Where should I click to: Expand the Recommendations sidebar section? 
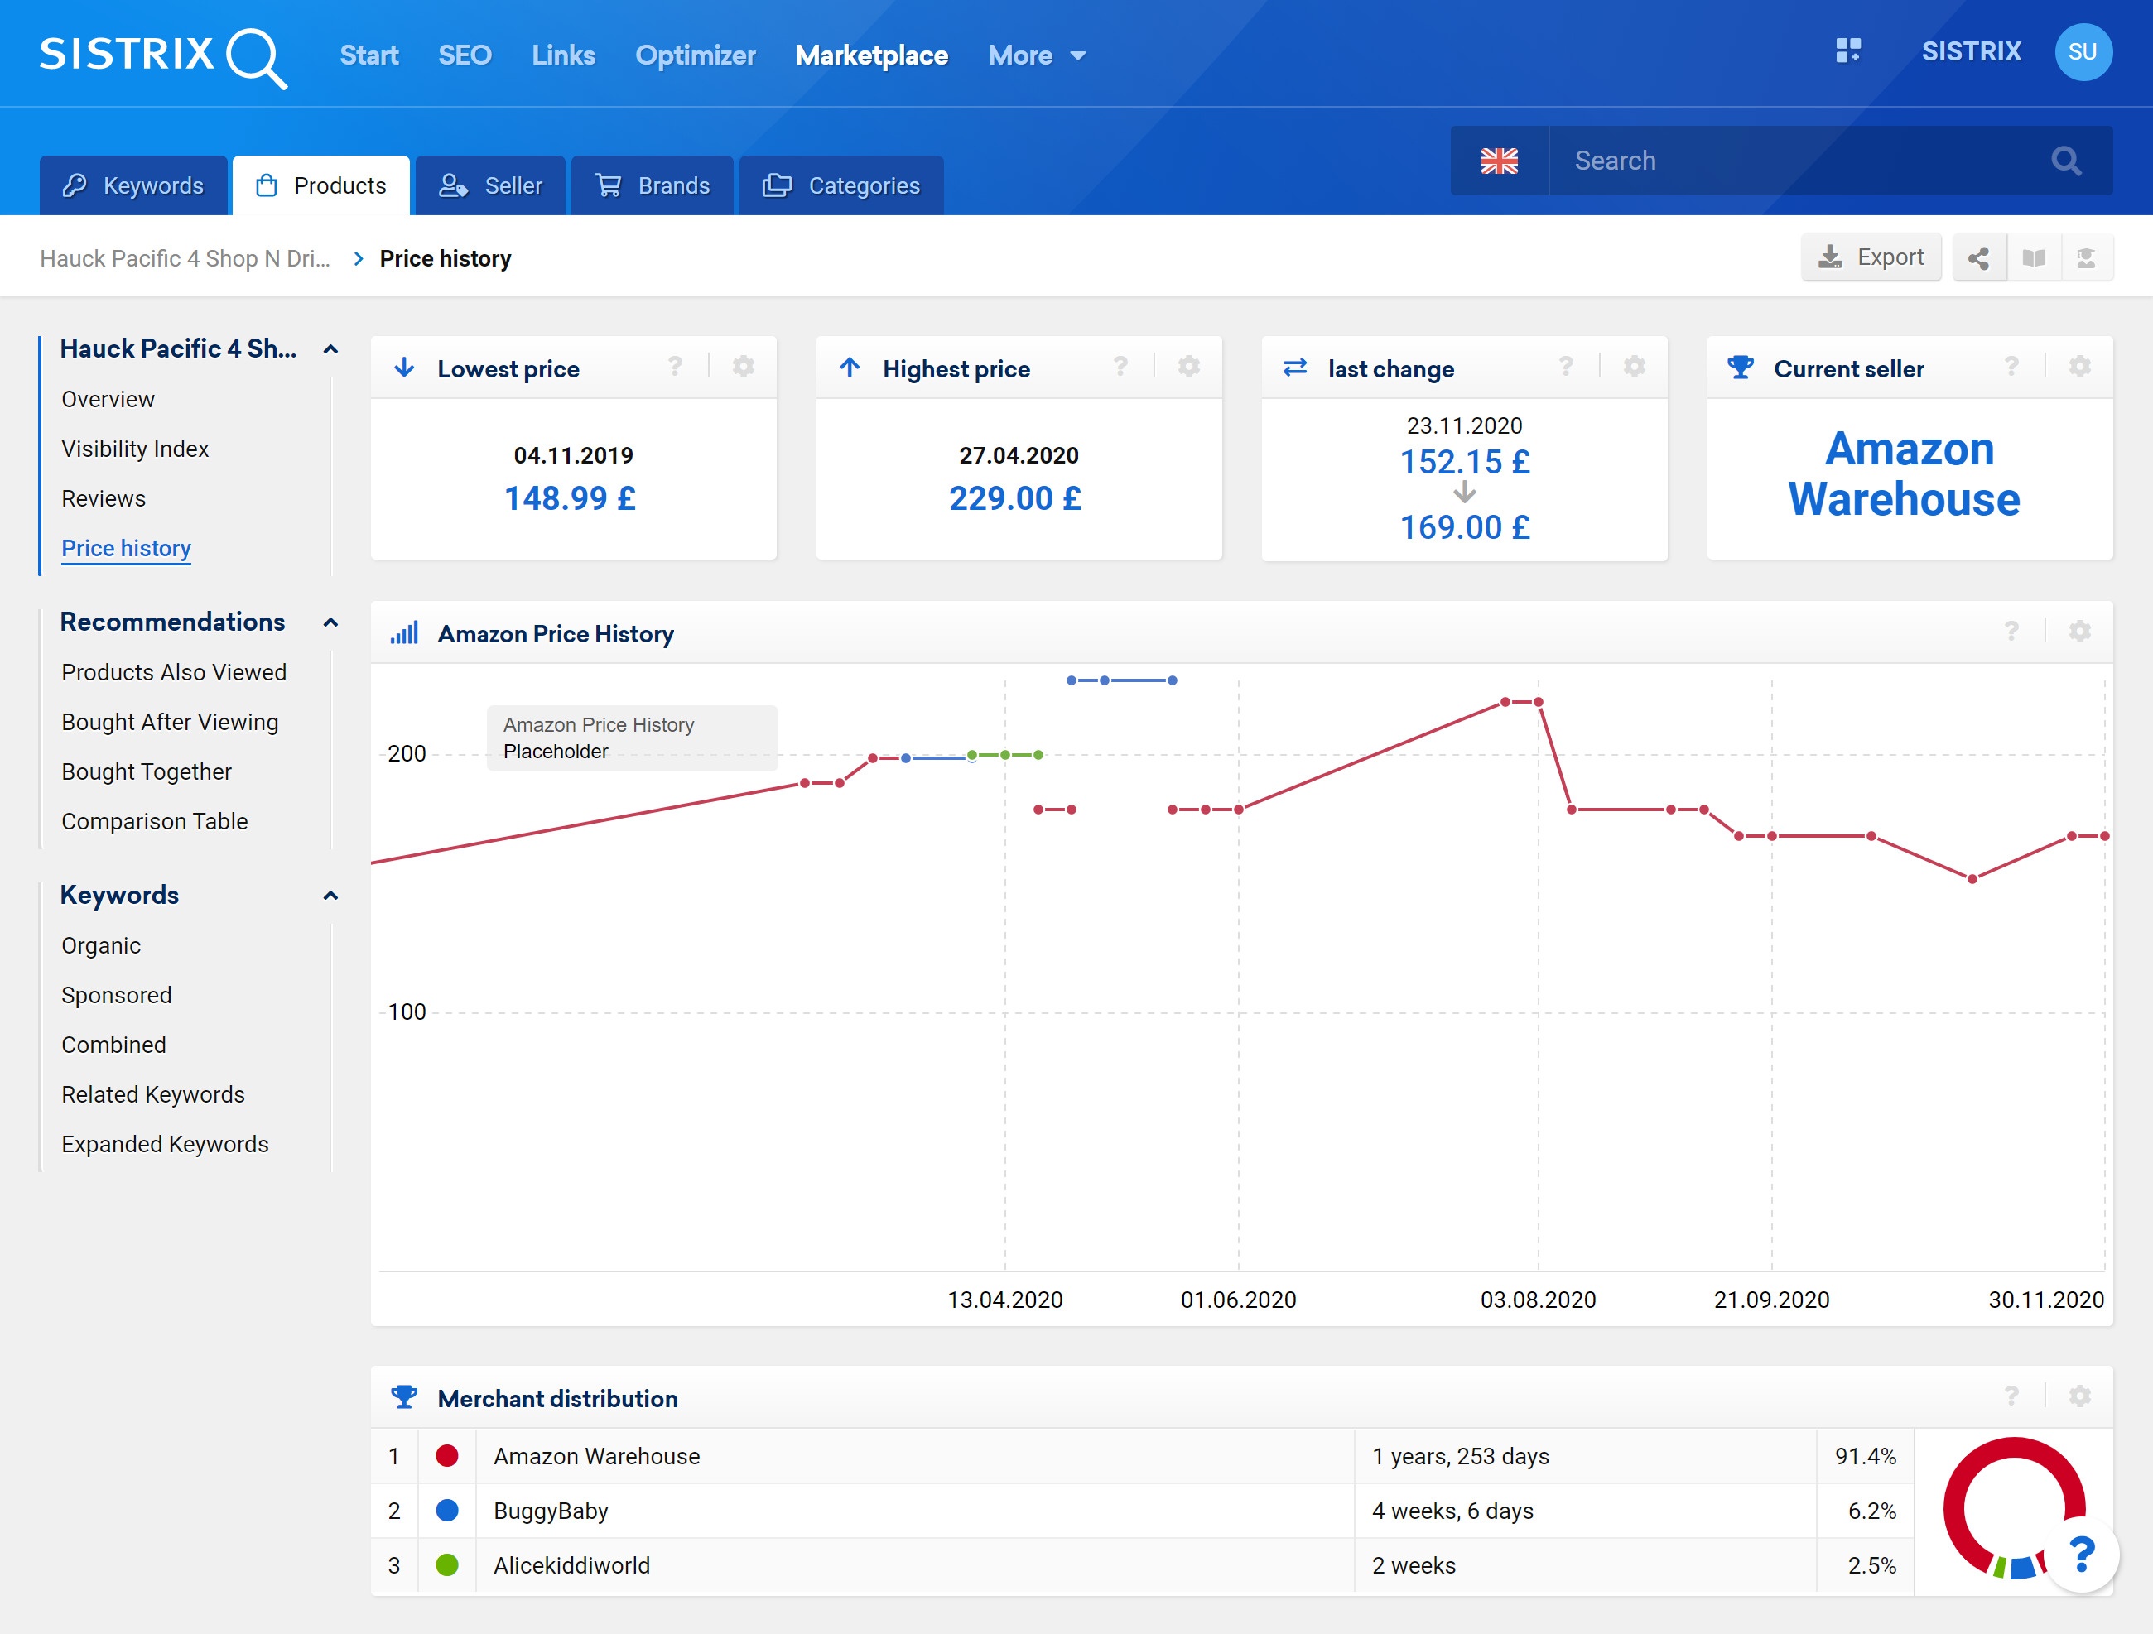pyautogui.click(x=331, y=622)
